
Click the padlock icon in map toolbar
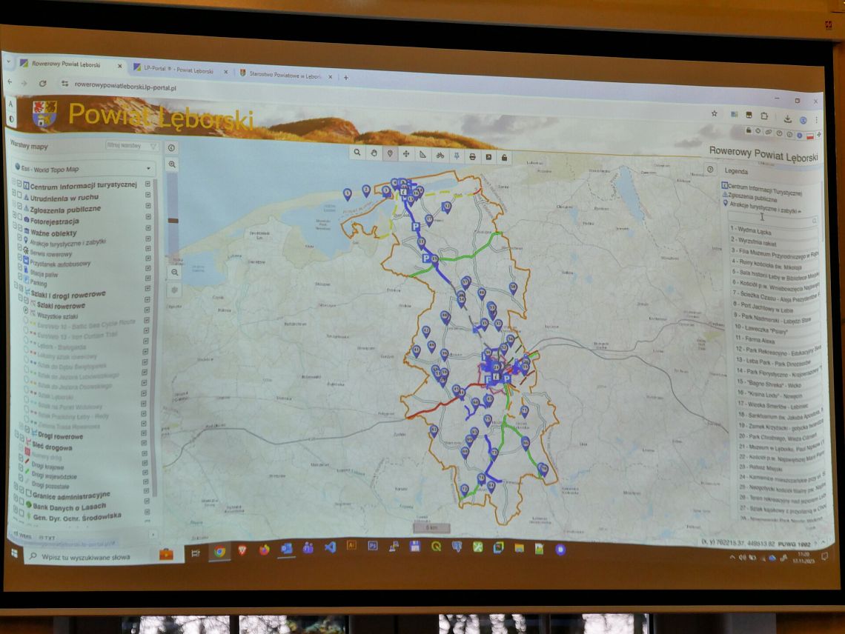pos(505,157)
